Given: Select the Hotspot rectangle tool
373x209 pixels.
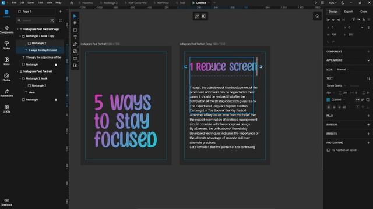Looking at the screenshot, I should click(x=75, y=58).
